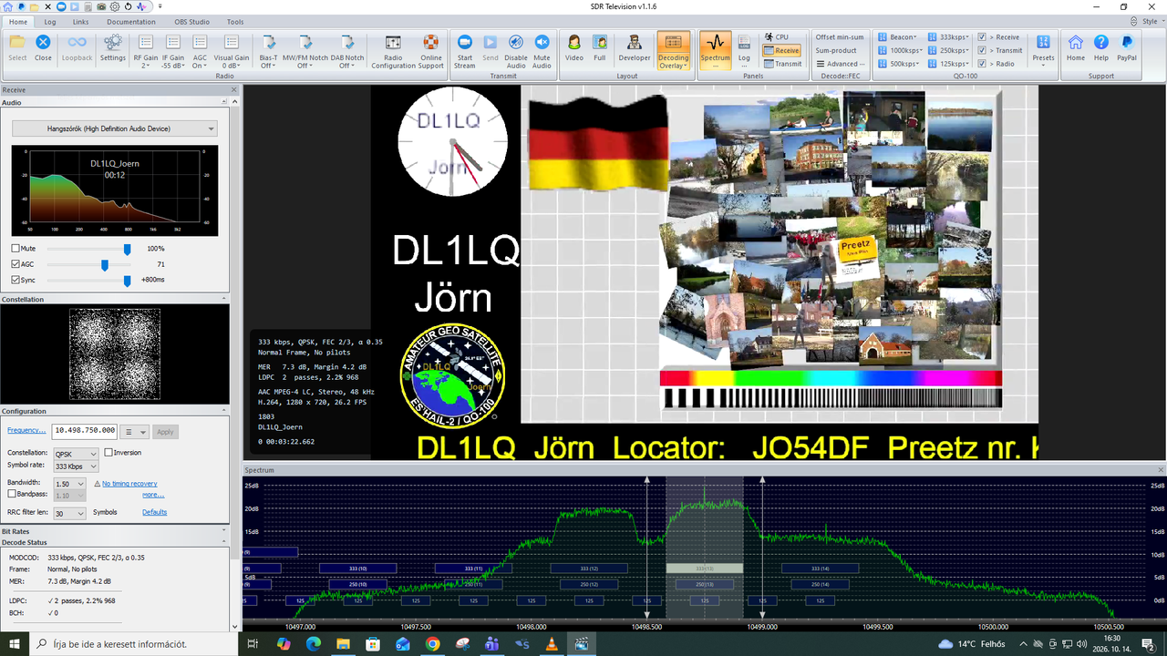Image resolution: width=1167 pixels, height=656 pixels.
Task: Switch to the OBS Studio tab
Action: point(192,21)
